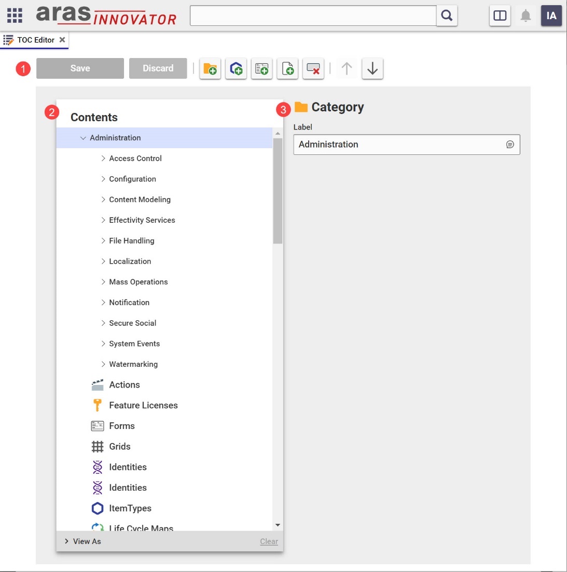
Task: Expand the Effectivity Services node
Action: coord(103,220)
